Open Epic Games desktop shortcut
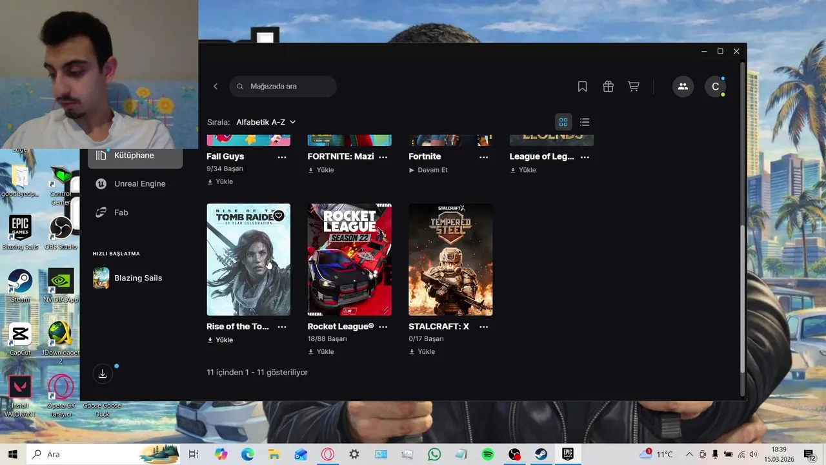The image size is (826, 465). pos(20,233)
